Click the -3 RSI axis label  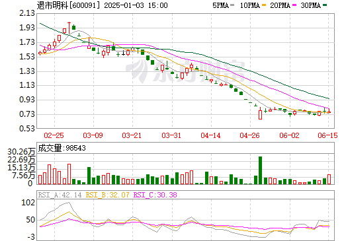[x=31, y=237]
